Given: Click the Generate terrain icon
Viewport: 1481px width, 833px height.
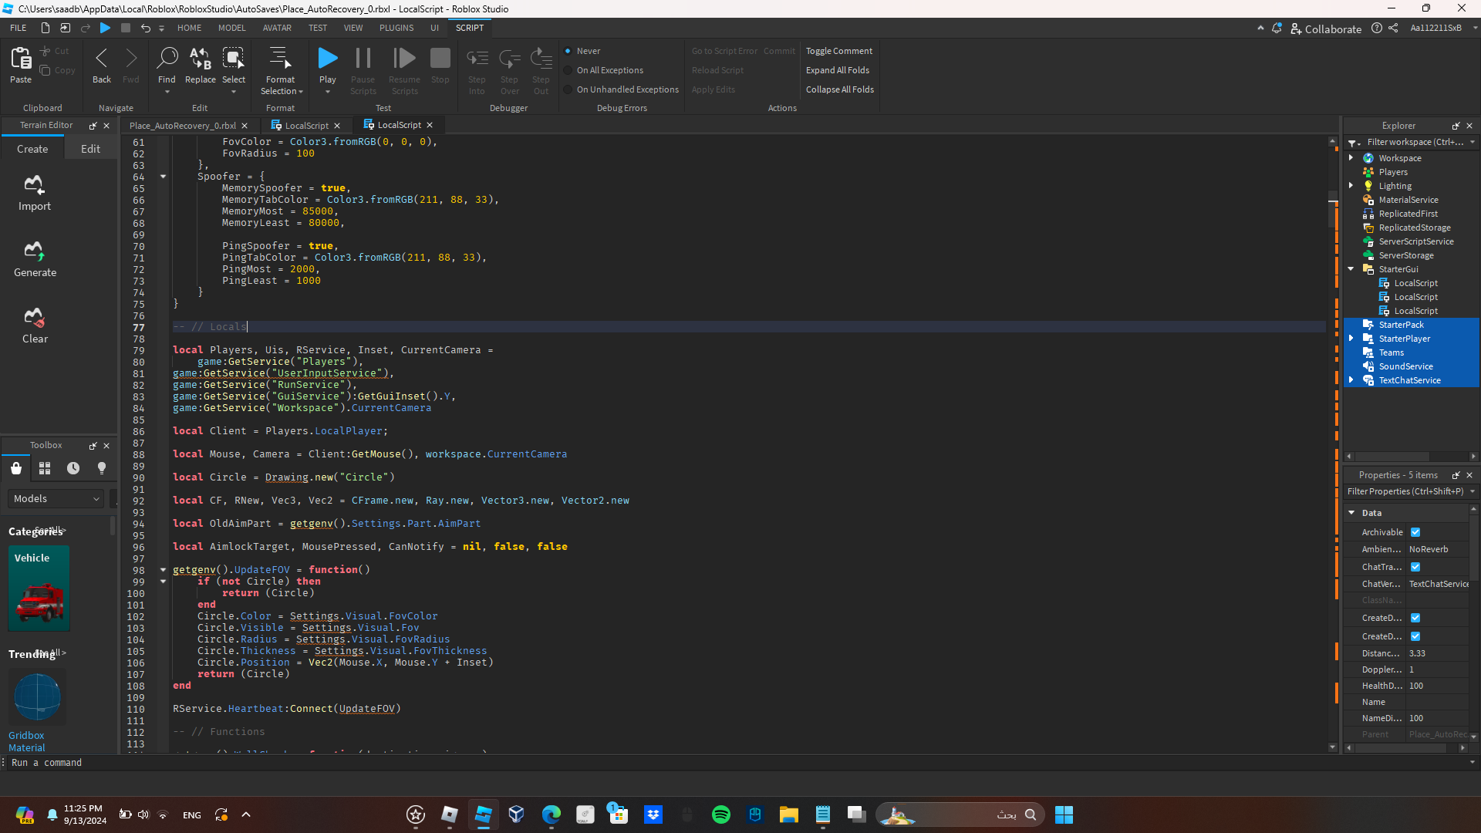Looking at the screenshot, I should tap(34, 251).
